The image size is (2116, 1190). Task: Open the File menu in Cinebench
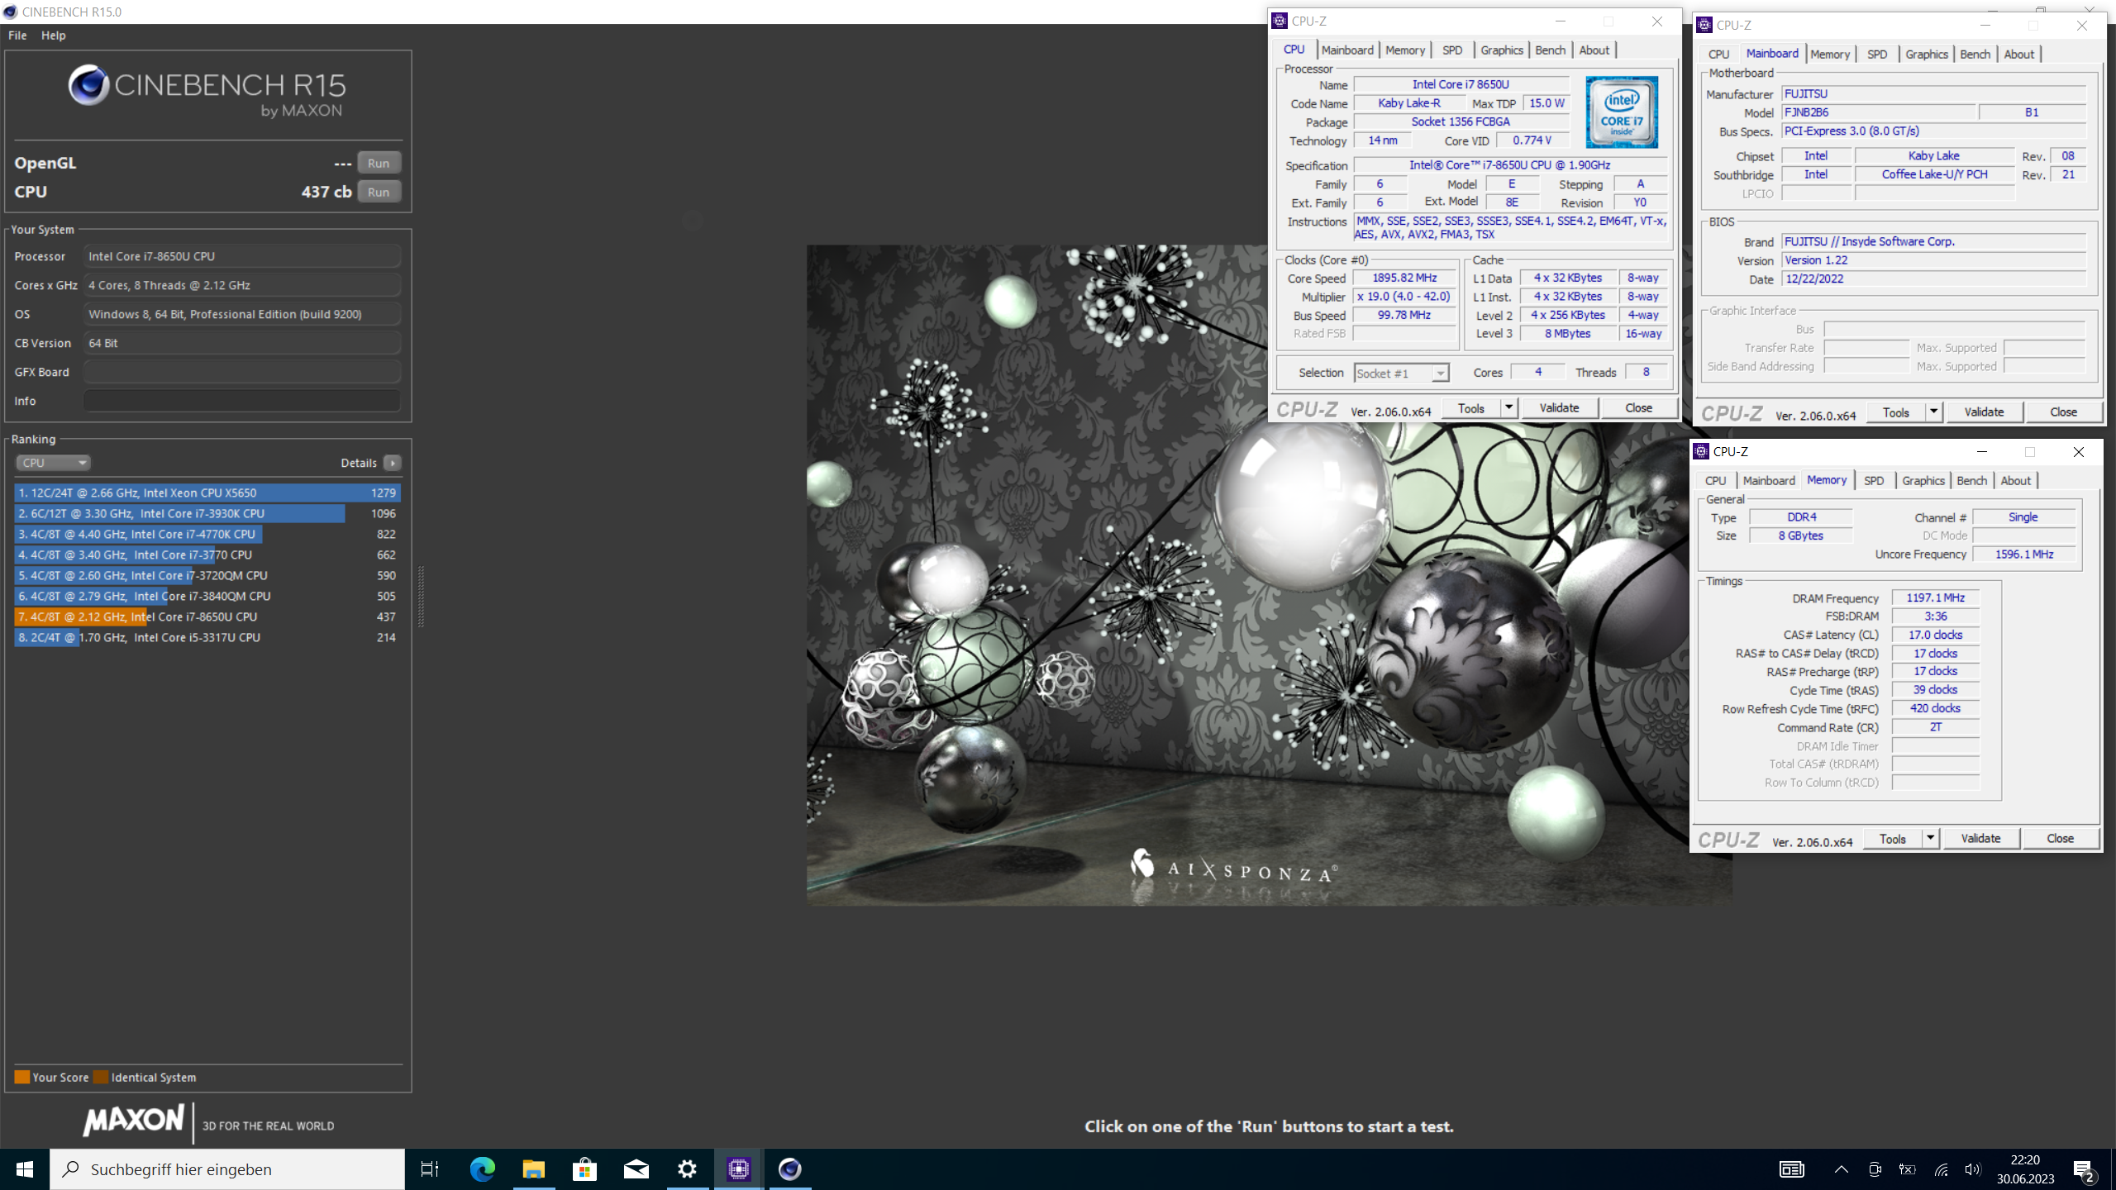click(17, 36)
